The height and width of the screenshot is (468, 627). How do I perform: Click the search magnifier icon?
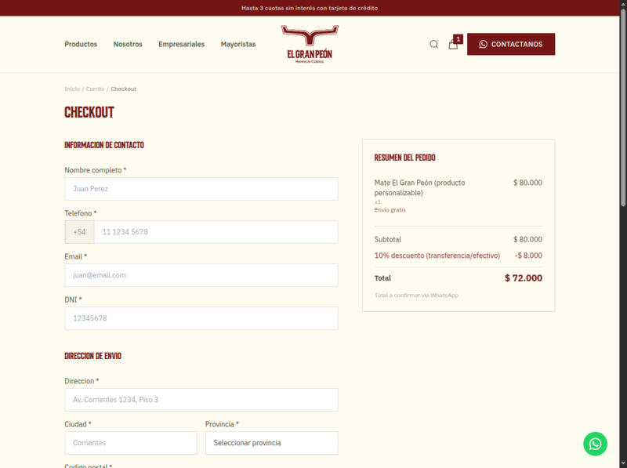click(x=433, y=45)
